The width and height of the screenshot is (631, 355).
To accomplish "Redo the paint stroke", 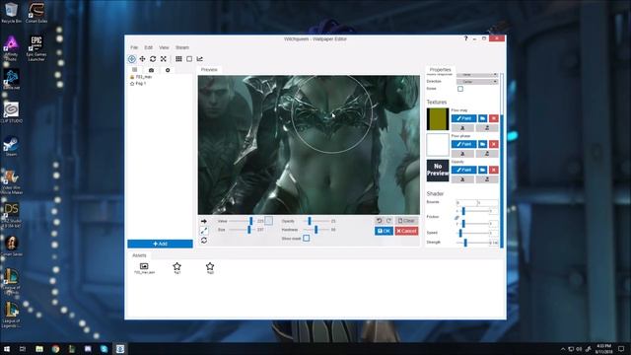I will (x=388, y=221).
